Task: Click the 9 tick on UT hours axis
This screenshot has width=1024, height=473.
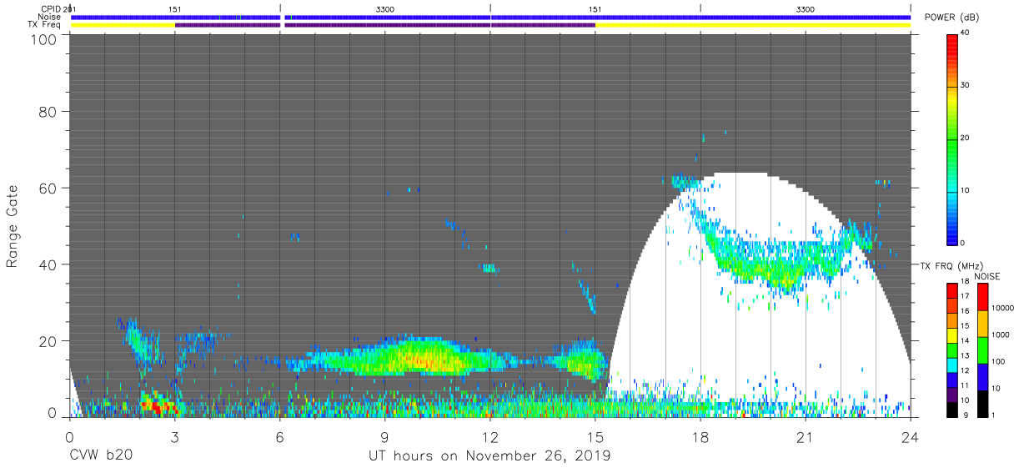Action: [384, 436]
